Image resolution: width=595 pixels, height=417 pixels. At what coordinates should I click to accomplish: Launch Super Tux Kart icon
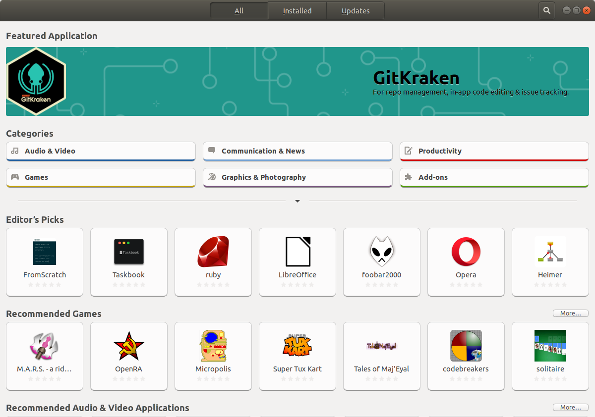click(297, 346)
